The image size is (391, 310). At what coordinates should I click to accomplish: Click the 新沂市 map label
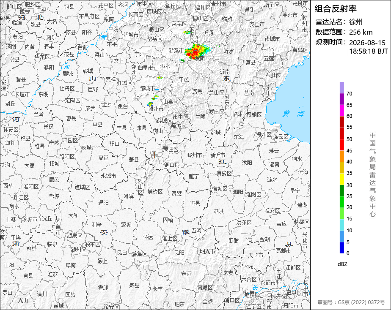tap(218, 155)
